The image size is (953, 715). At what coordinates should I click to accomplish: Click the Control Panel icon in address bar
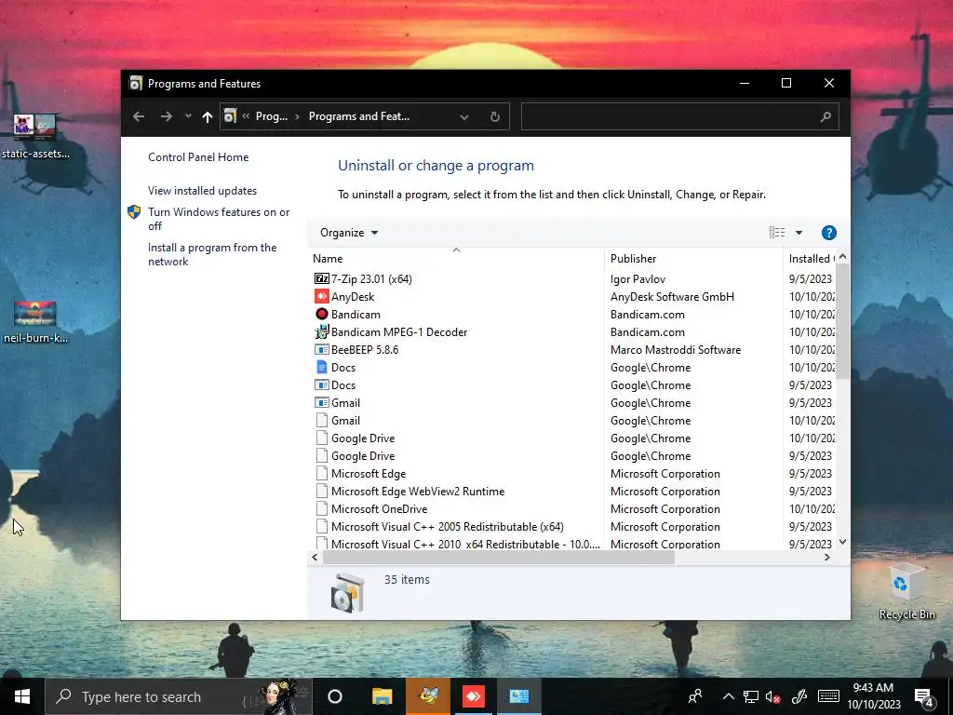[x=230, y=116]
